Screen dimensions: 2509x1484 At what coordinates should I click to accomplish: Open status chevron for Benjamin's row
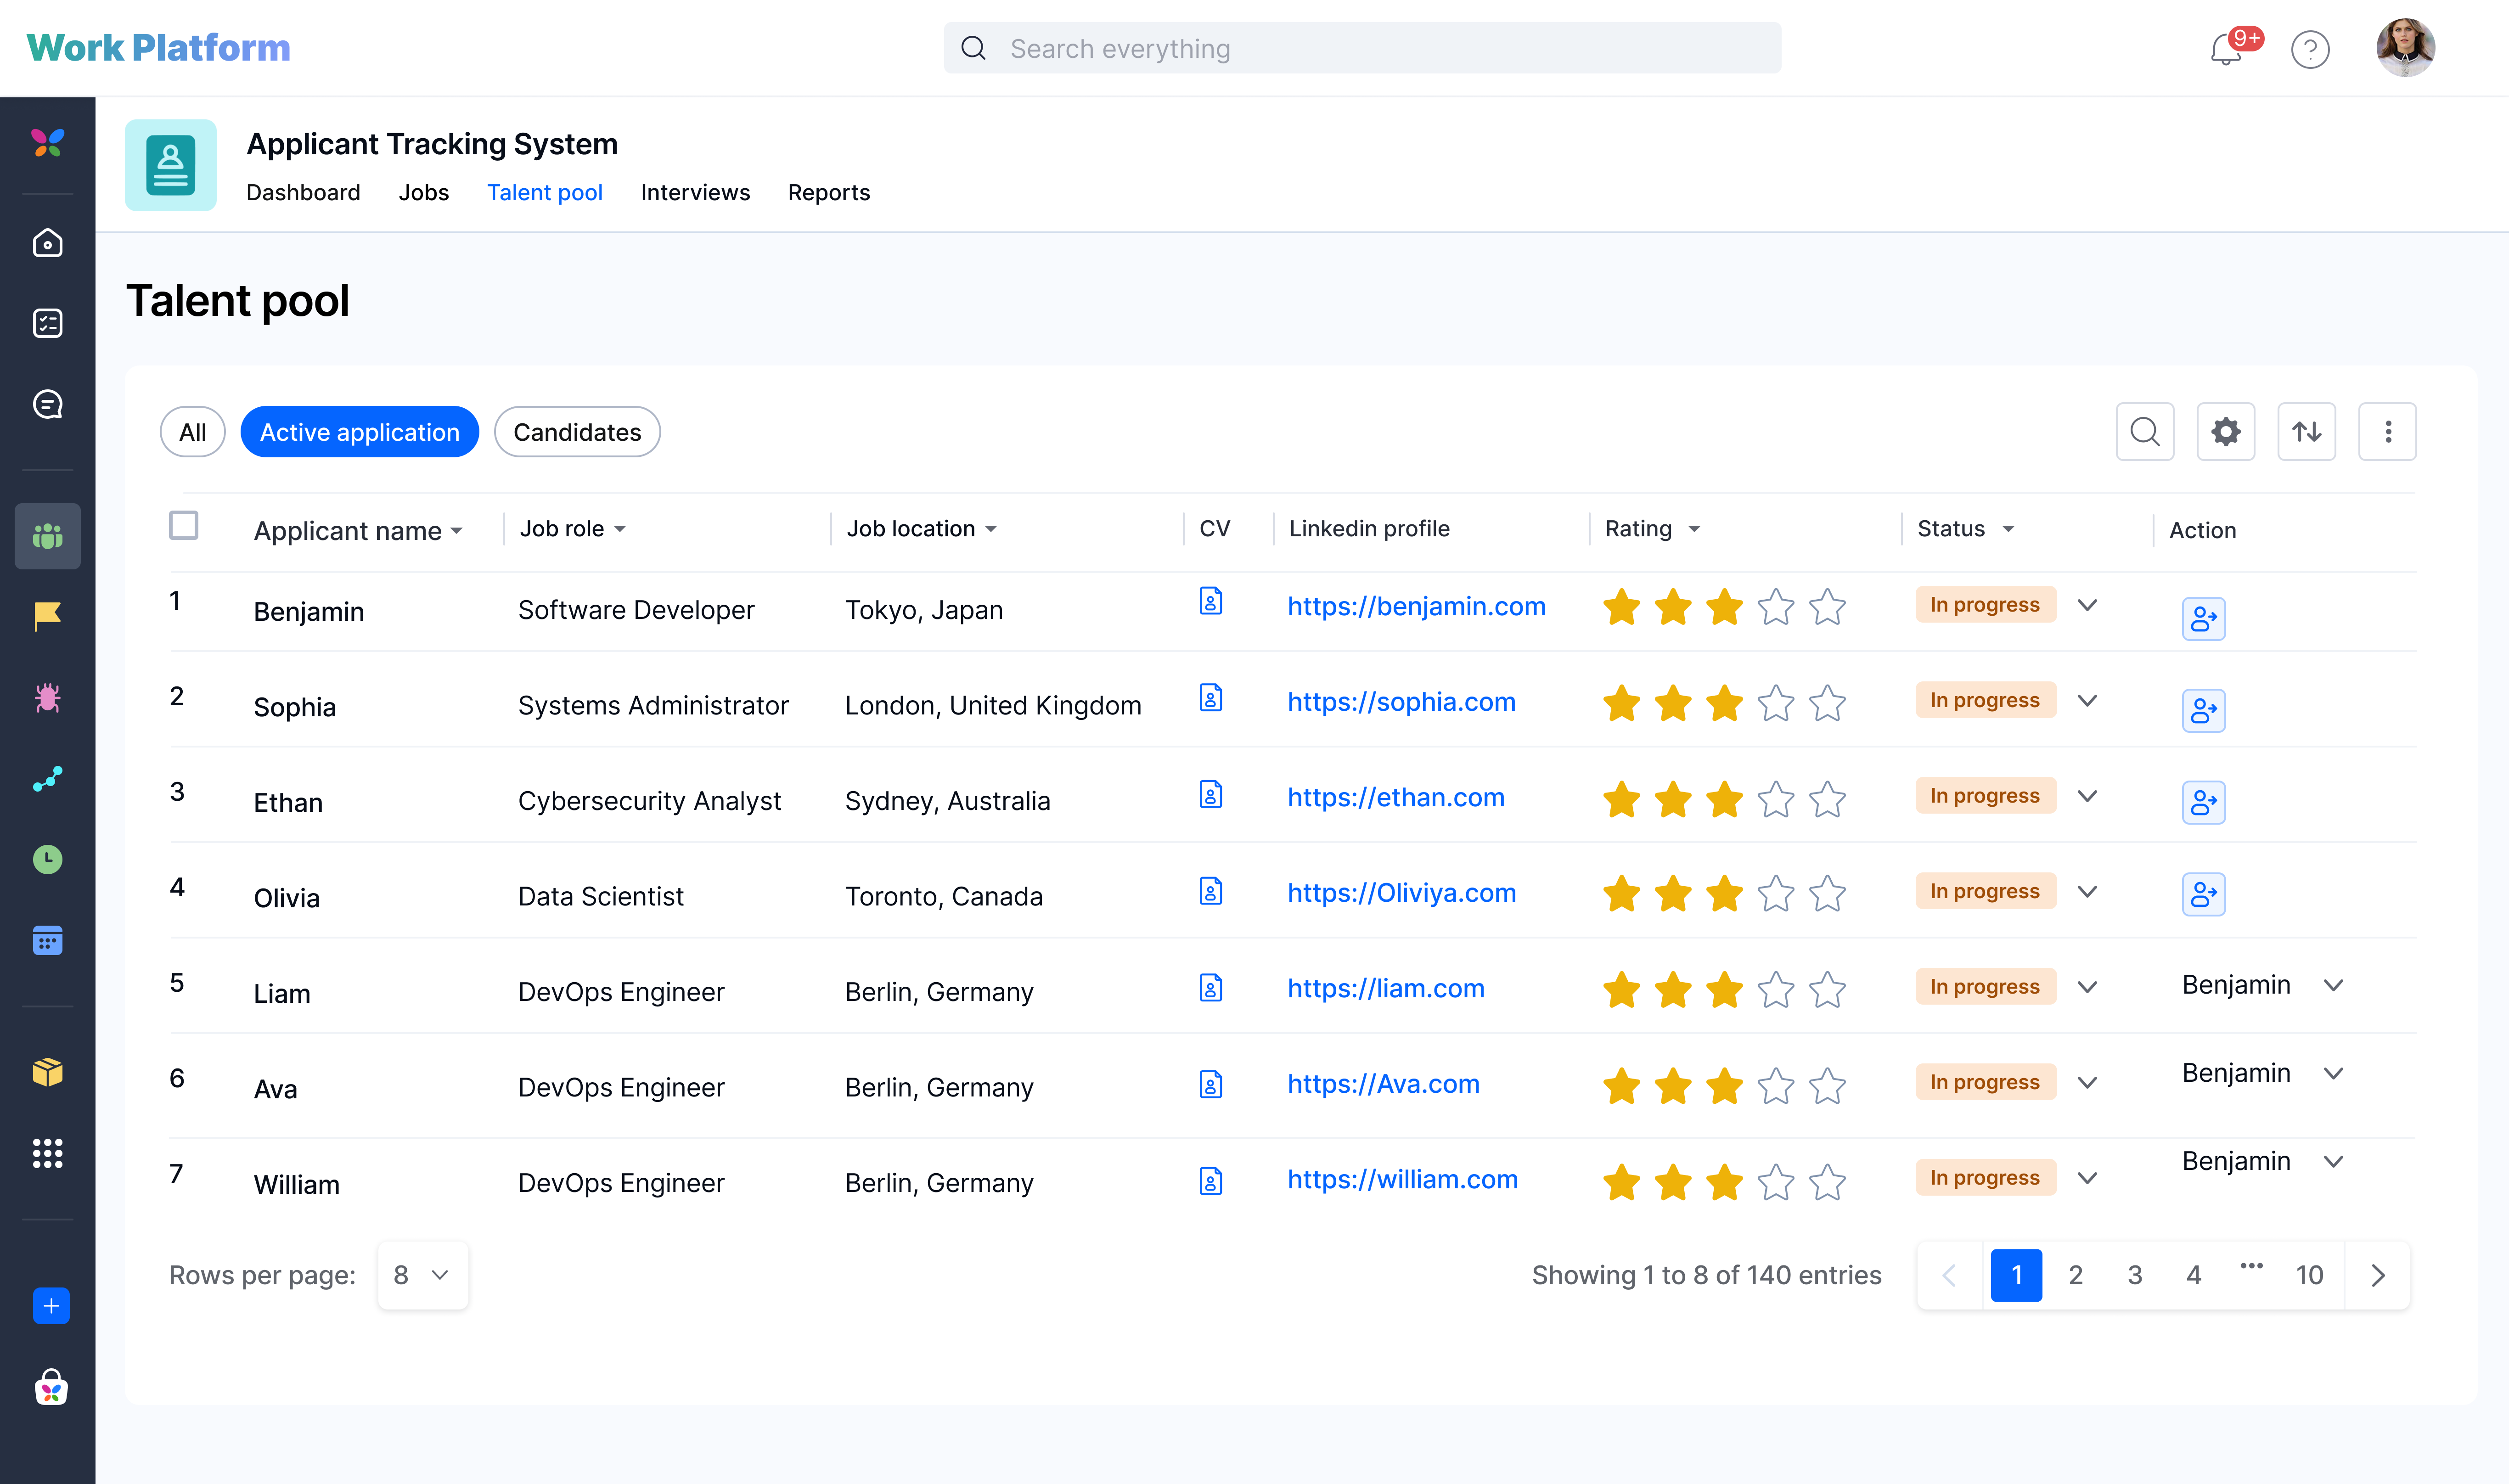point(2087,605)
